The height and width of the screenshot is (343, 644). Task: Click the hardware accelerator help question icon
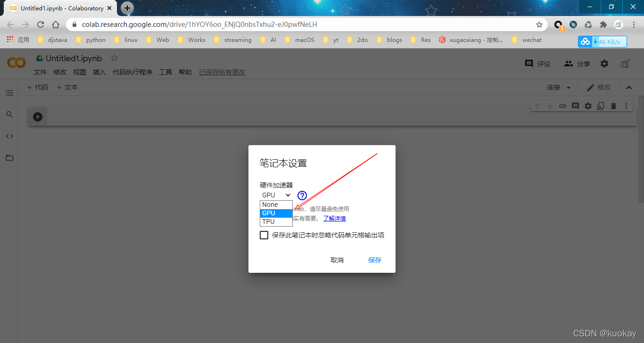point(302,196)
